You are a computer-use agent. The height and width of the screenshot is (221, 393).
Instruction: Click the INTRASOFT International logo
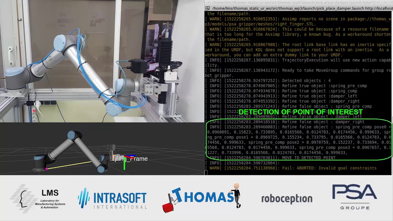point(112,198)
